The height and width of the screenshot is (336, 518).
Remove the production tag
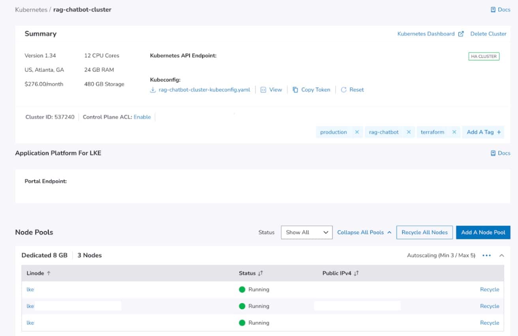(357, 132)
